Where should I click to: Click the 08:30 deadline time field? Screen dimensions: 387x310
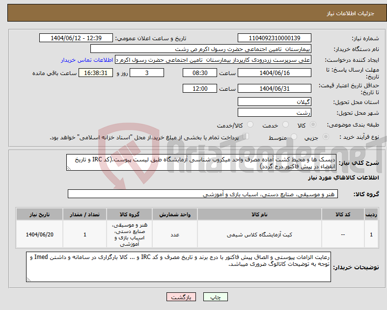pyautogui.click(x=200, y=73)
